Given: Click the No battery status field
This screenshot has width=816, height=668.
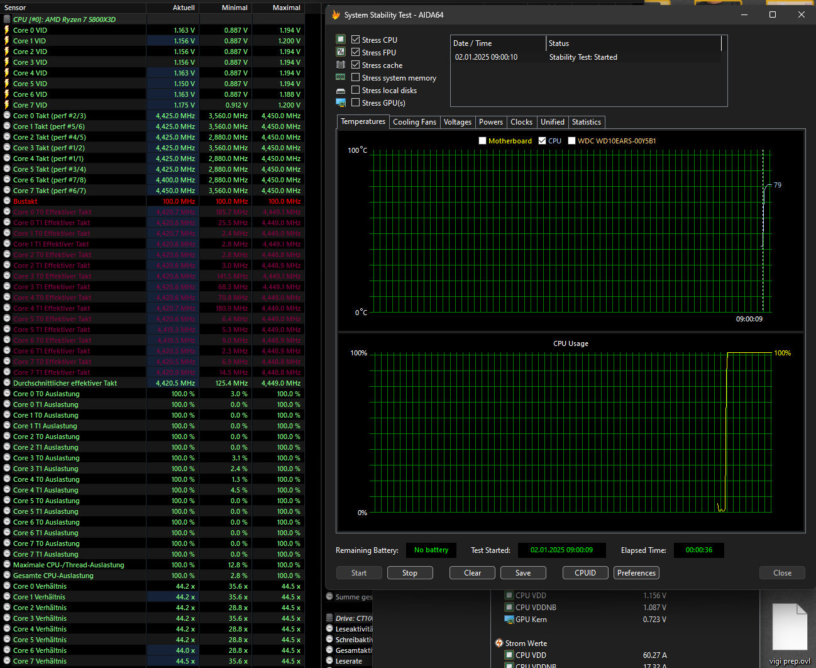Looking at the screenshot, I should [x=431, y=550].
